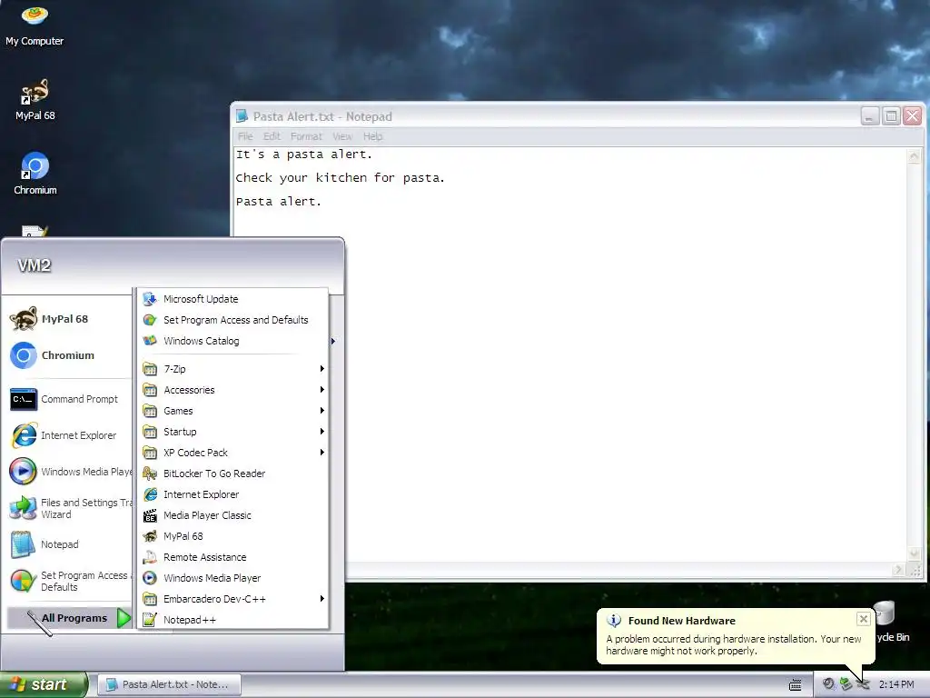The width and height of the screenshot is (930, 698).
Task: Click Notepad window title bar icon
Action: coord(242,116)
